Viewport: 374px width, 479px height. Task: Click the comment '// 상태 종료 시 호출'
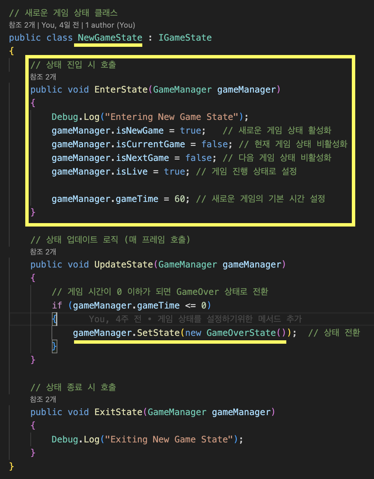[73, 387]
